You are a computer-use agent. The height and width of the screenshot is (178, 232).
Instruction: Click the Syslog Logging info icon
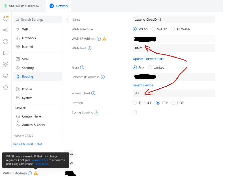pyautogui.click(x=97, y=112)
